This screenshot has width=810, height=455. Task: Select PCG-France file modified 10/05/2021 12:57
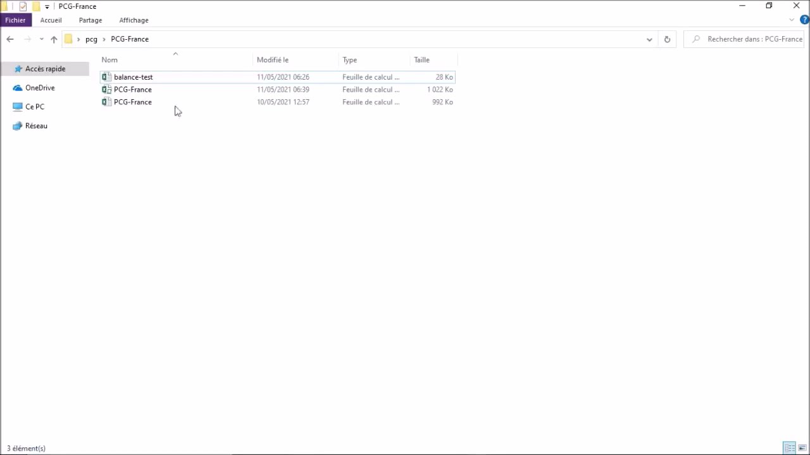coord(277,102)
